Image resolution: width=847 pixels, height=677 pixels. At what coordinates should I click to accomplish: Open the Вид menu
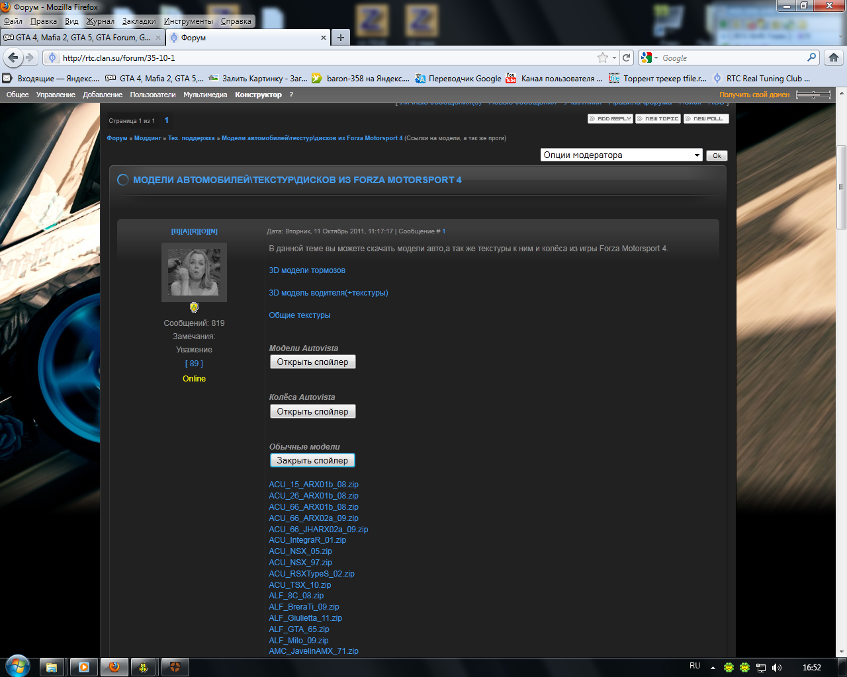point(71,21)
